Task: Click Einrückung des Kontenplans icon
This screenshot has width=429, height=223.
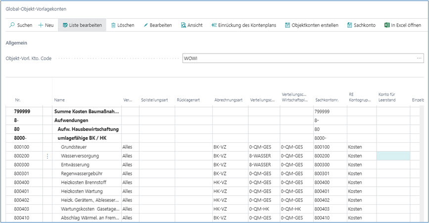Action: pos(214,25)
